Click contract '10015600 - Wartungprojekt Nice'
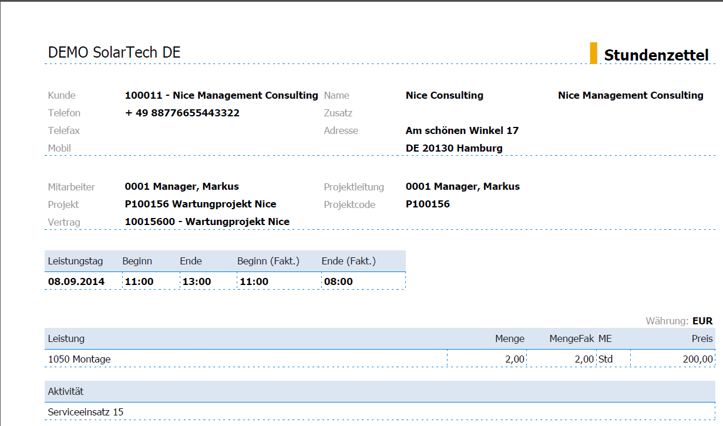The width and height of the screenshot is (723, 426). tap(207, 222)
